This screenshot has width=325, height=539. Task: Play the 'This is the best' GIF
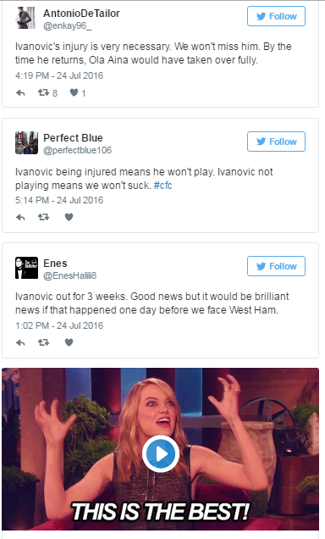coord(161,453)
